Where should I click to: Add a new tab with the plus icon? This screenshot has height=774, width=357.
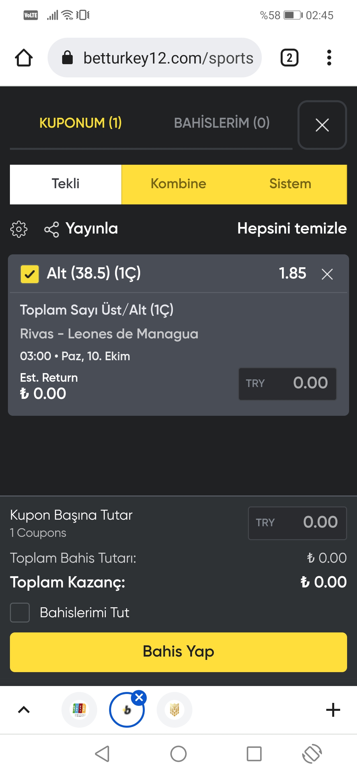pos(333,710)
